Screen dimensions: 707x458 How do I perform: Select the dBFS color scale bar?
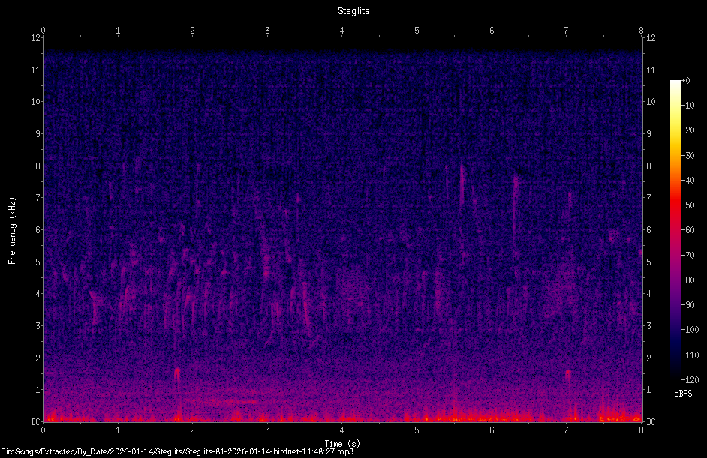click(x=675, y=229)
